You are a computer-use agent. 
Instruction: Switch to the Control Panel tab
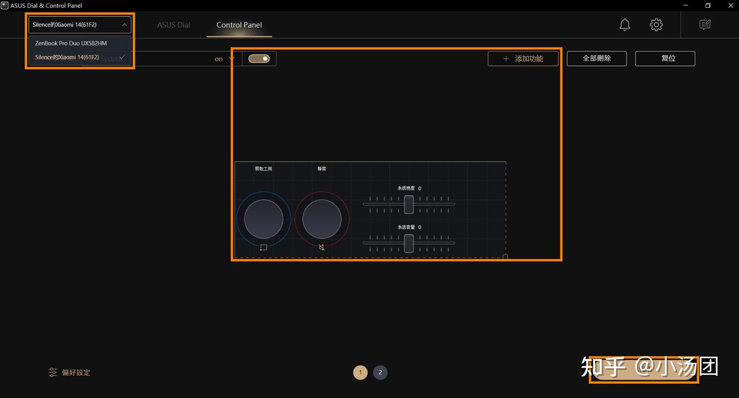coord(239,24)
